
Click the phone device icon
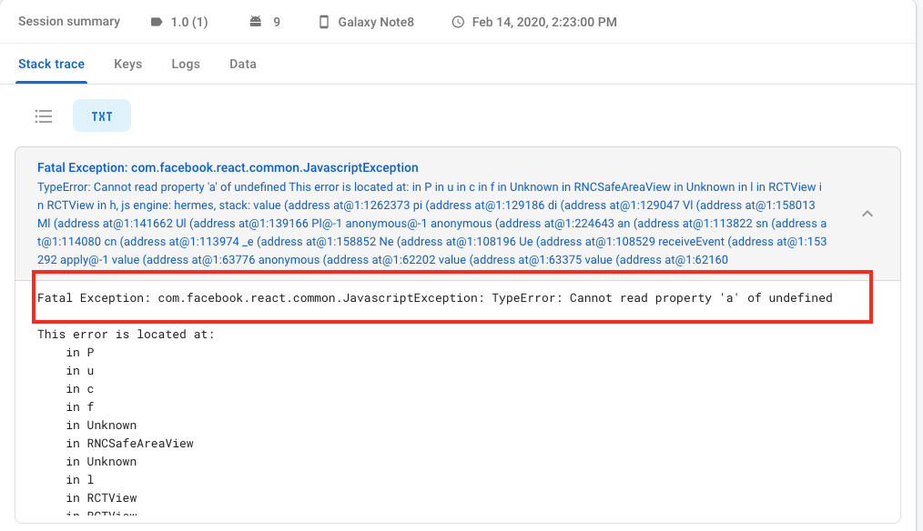pyautogui.click(x=324, y=22)
